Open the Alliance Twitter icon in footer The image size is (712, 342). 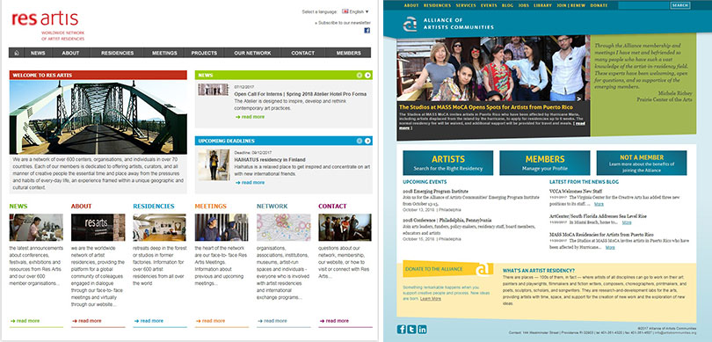pos(412,330)
